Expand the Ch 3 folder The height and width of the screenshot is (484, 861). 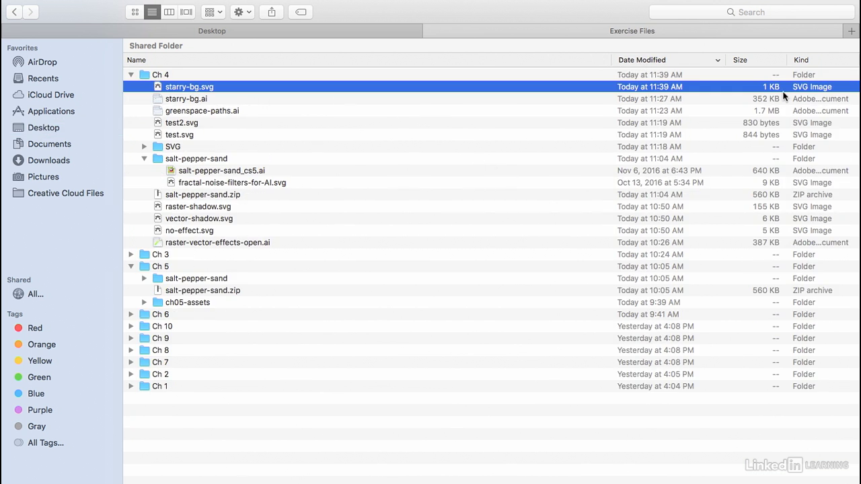[x=131, y=254]
